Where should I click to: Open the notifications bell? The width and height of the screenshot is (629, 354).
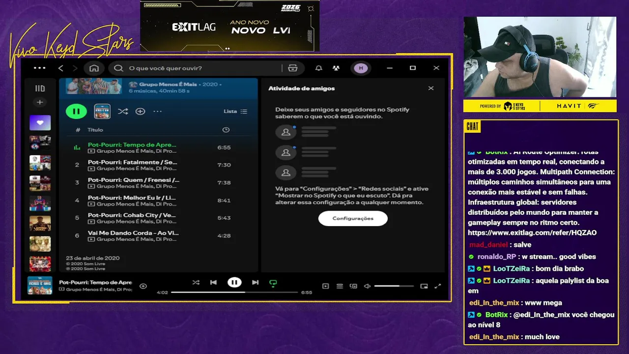318,68
